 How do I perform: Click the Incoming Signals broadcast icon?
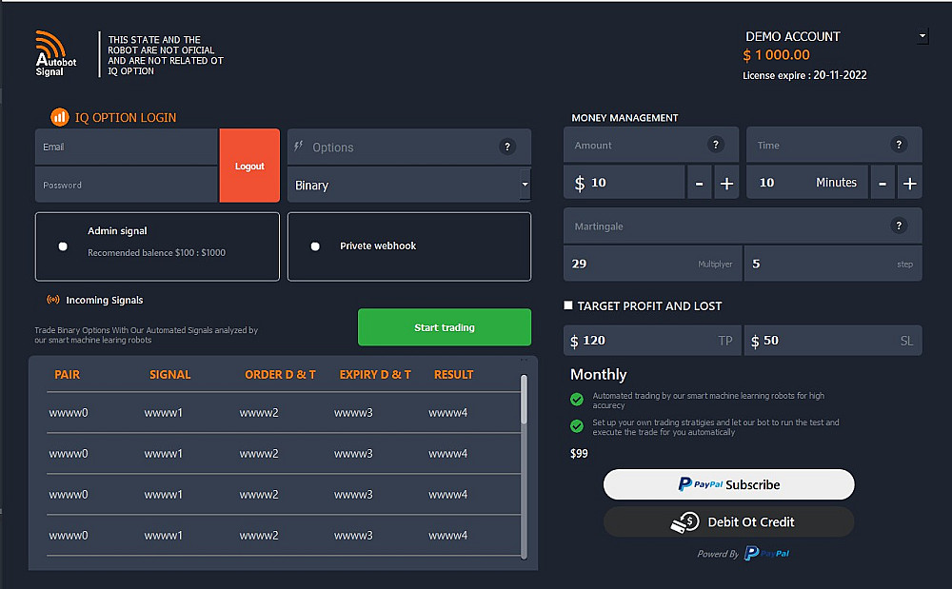(53, 300)
